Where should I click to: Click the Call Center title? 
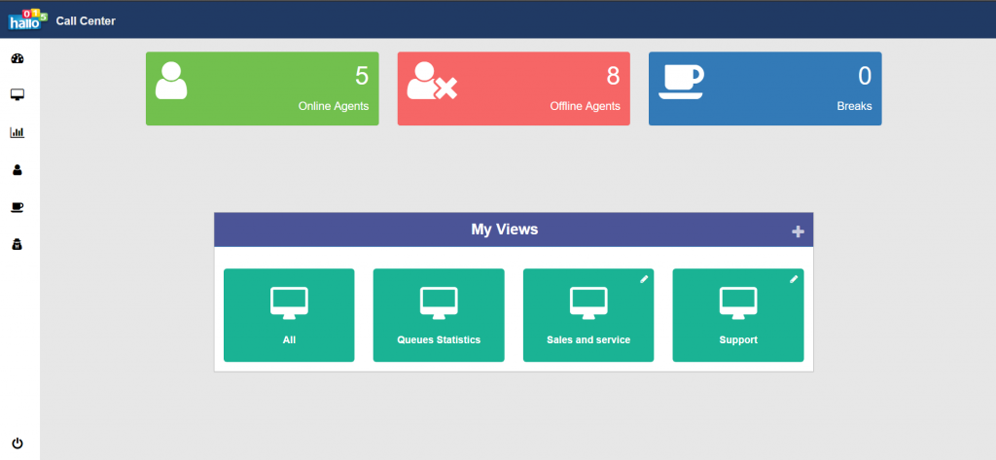tap(86, 20)
